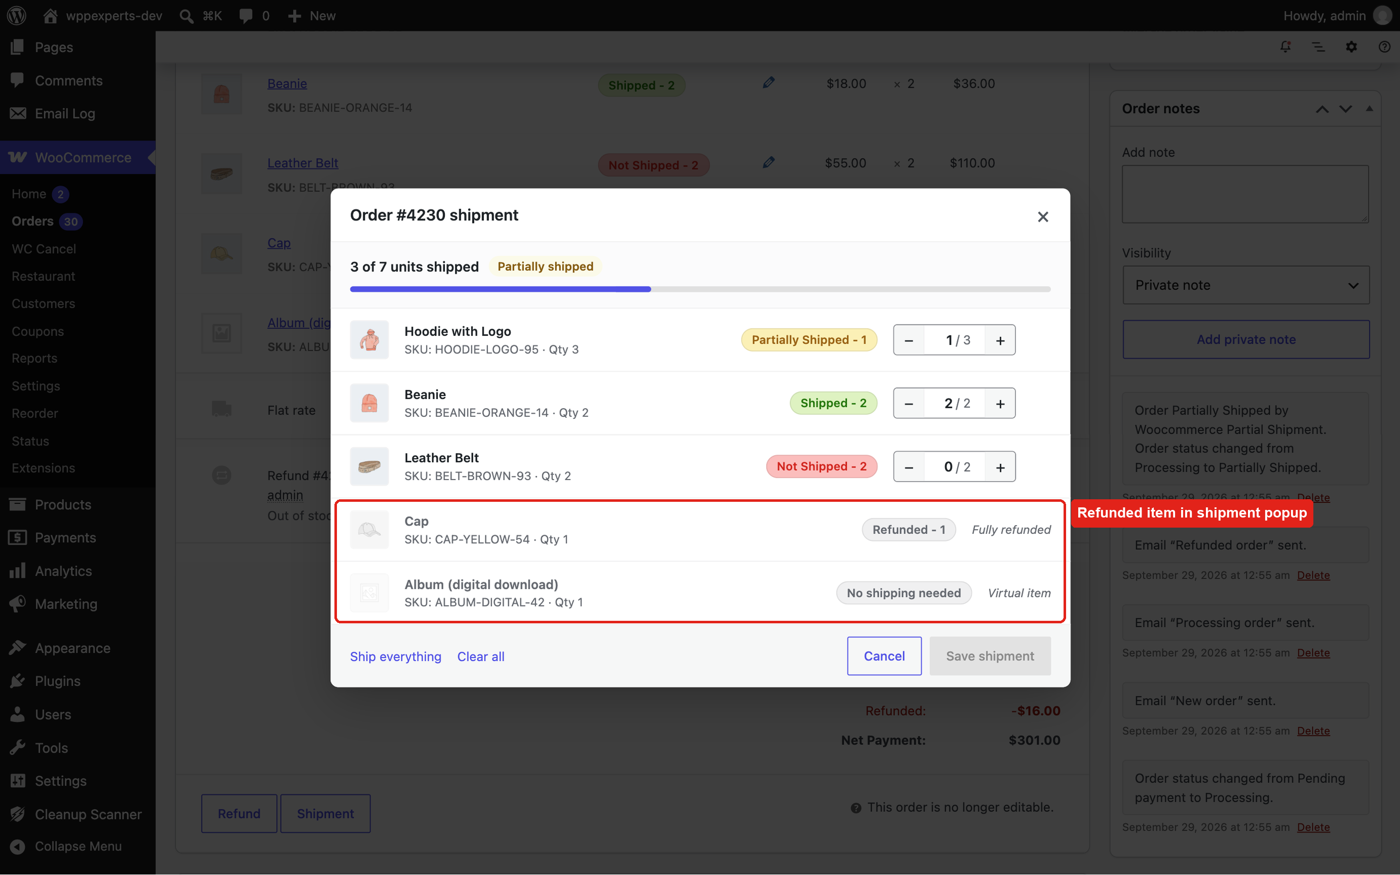The height and width of the screenshot is (875, 1400).
Task: Click the Hoodie with Logo thumbnail
Action: [369, 340]
